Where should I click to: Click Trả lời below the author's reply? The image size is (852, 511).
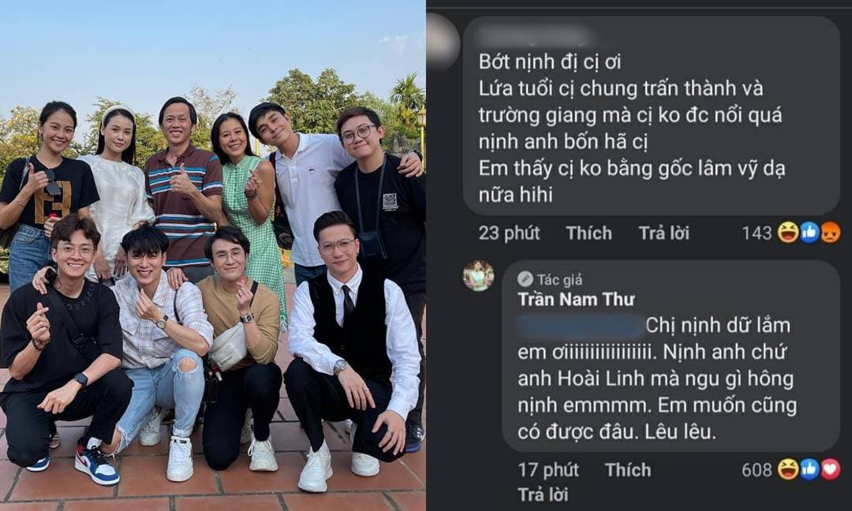pos(543,494)
